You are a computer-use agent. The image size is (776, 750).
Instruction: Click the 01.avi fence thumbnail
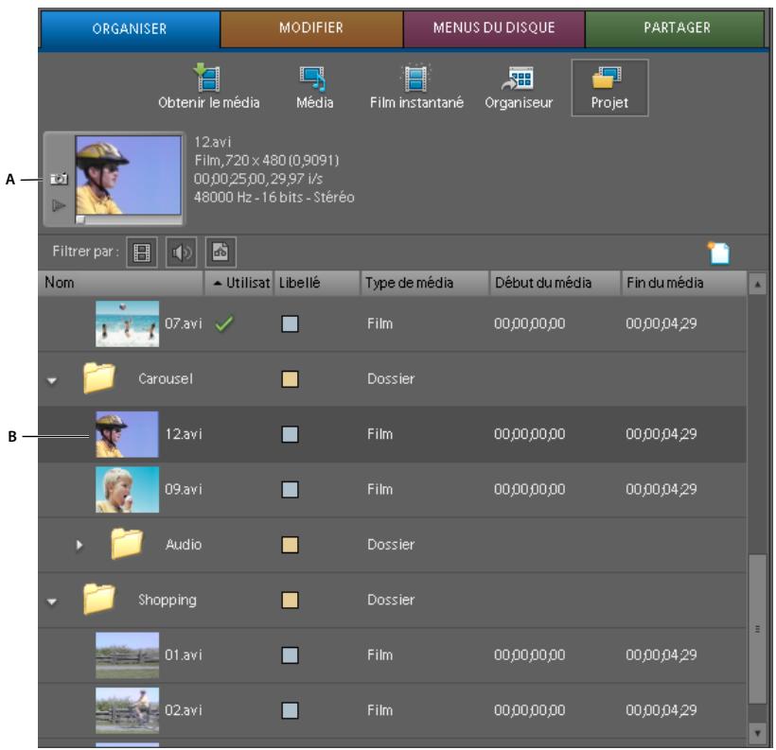[127, 655]
